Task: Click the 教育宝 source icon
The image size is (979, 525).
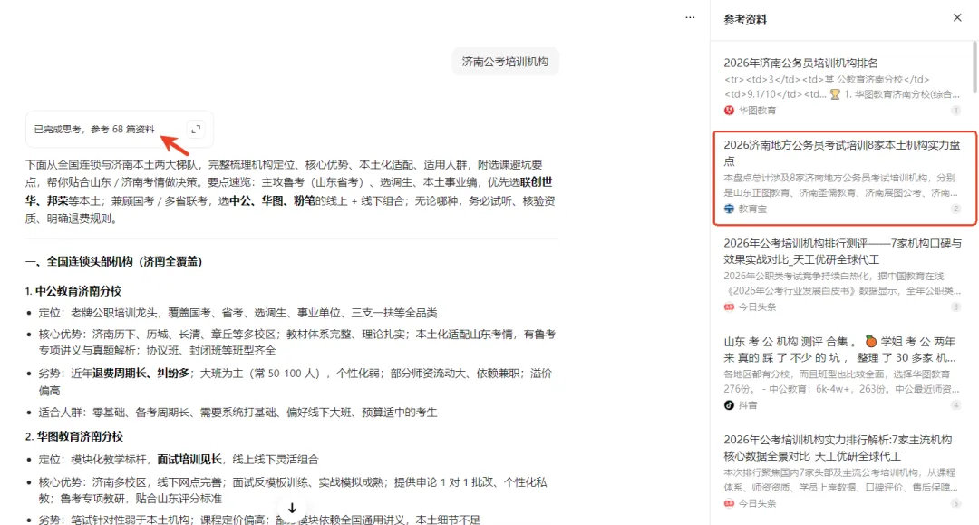Action: (x=729, y=209)
